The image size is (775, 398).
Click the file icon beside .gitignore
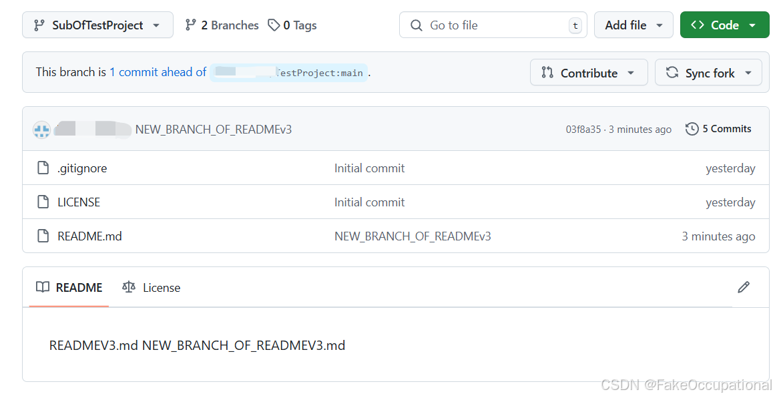pyautogui.click(x=43, y=168)
